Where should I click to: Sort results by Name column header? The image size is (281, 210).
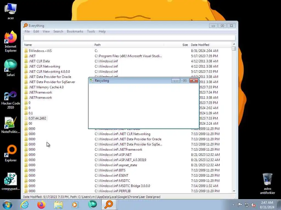[x=58, y=45]
